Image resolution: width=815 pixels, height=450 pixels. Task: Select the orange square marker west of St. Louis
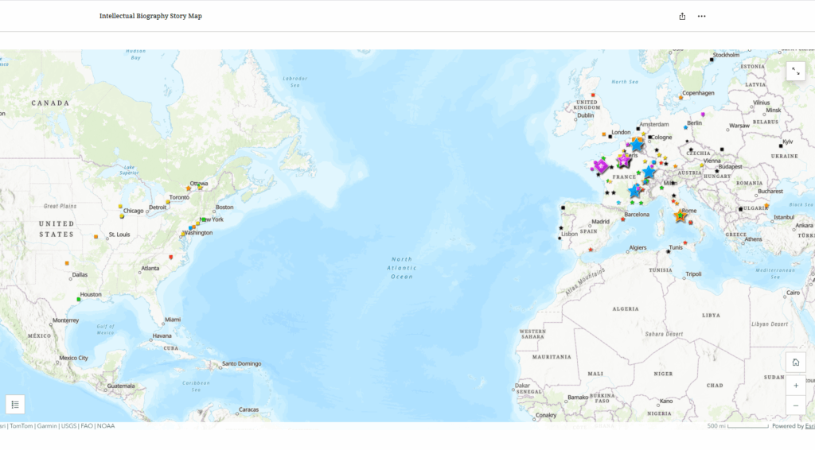point(96,236)
